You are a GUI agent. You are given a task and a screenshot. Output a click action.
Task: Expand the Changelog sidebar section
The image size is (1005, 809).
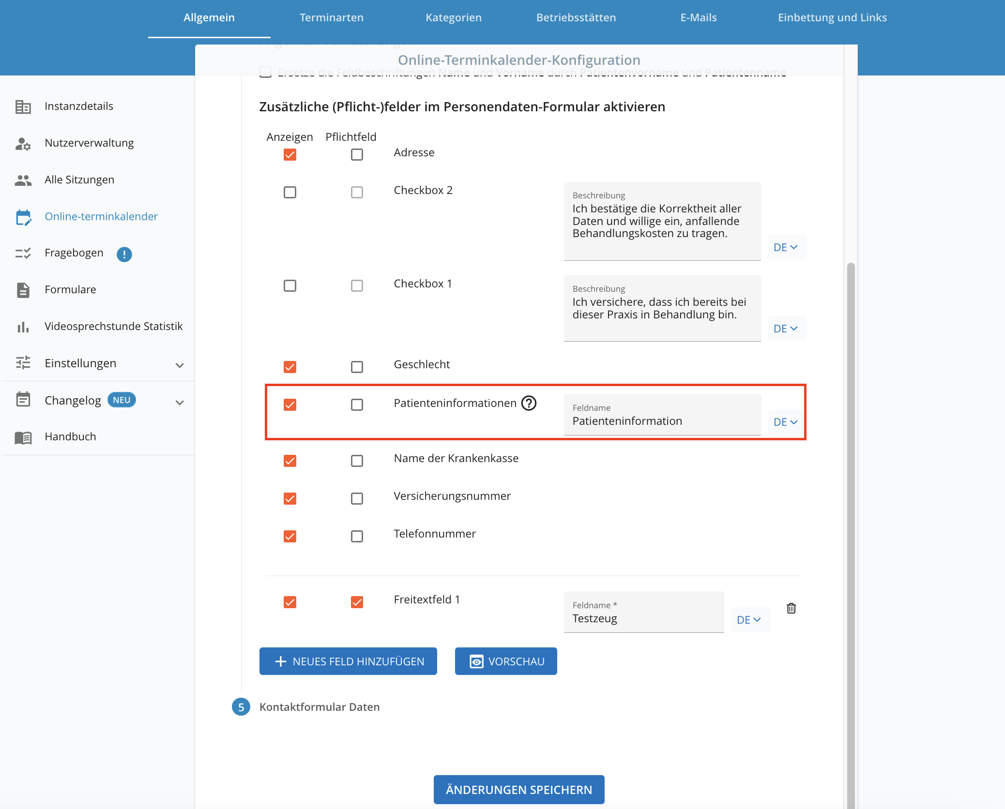point(180,402)
